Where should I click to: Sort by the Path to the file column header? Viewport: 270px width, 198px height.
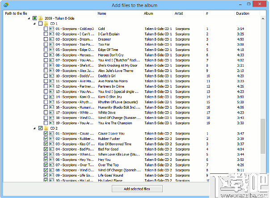50,13
